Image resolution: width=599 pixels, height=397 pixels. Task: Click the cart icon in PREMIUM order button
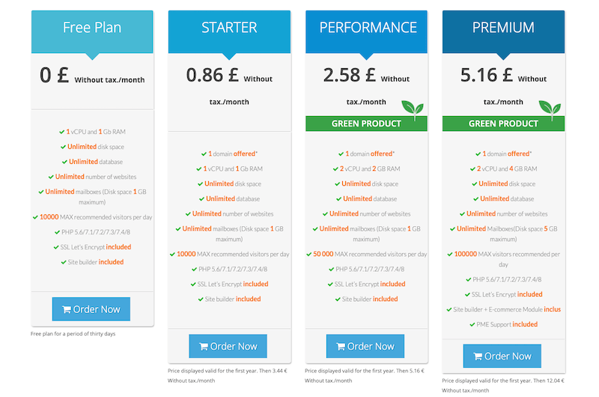[478, 357]
